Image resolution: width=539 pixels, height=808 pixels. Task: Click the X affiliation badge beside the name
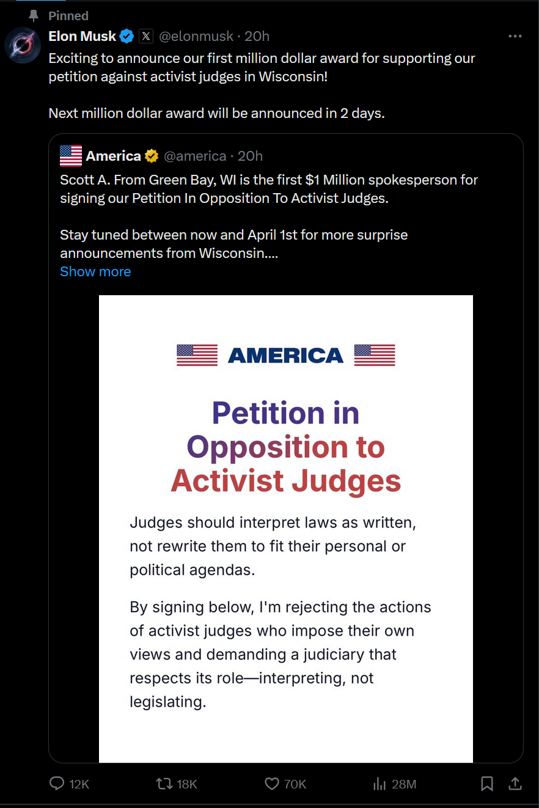pos(145,36)
